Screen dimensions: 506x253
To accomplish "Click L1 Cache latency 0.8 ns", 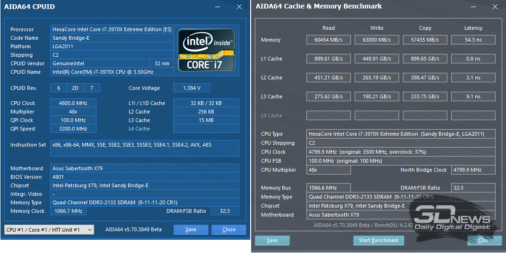I will [x=473, y=59].
